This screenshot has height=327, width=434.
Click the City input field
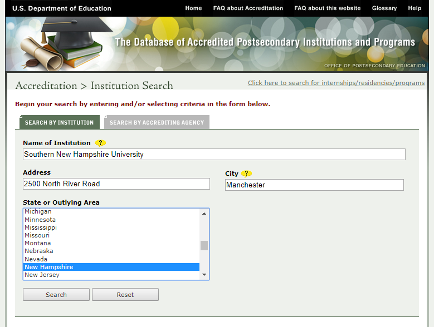(314, 185)
